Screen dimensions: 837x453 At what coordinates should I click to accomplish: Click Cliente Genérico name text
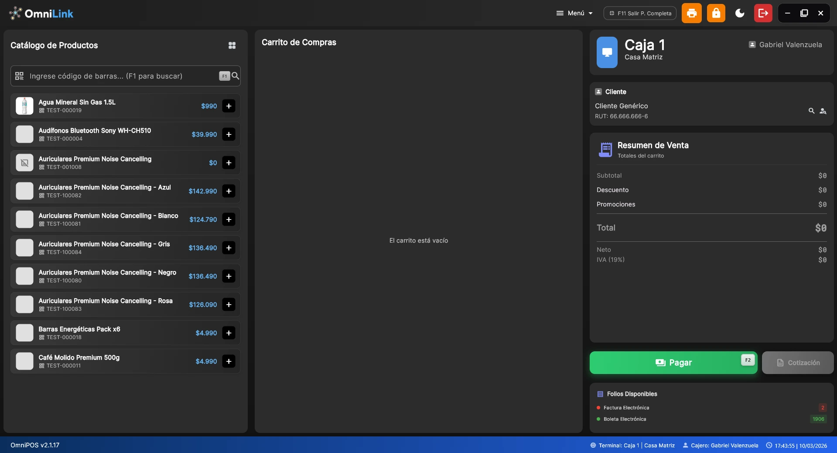coord(621,106)
